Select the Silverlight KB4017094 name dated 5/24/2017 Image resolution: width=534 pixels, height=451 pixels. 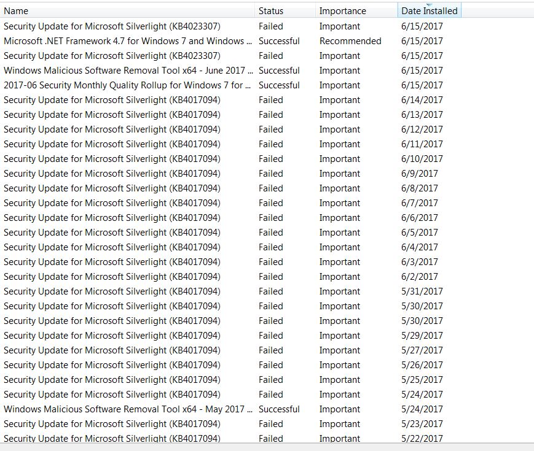coord(112,395)
